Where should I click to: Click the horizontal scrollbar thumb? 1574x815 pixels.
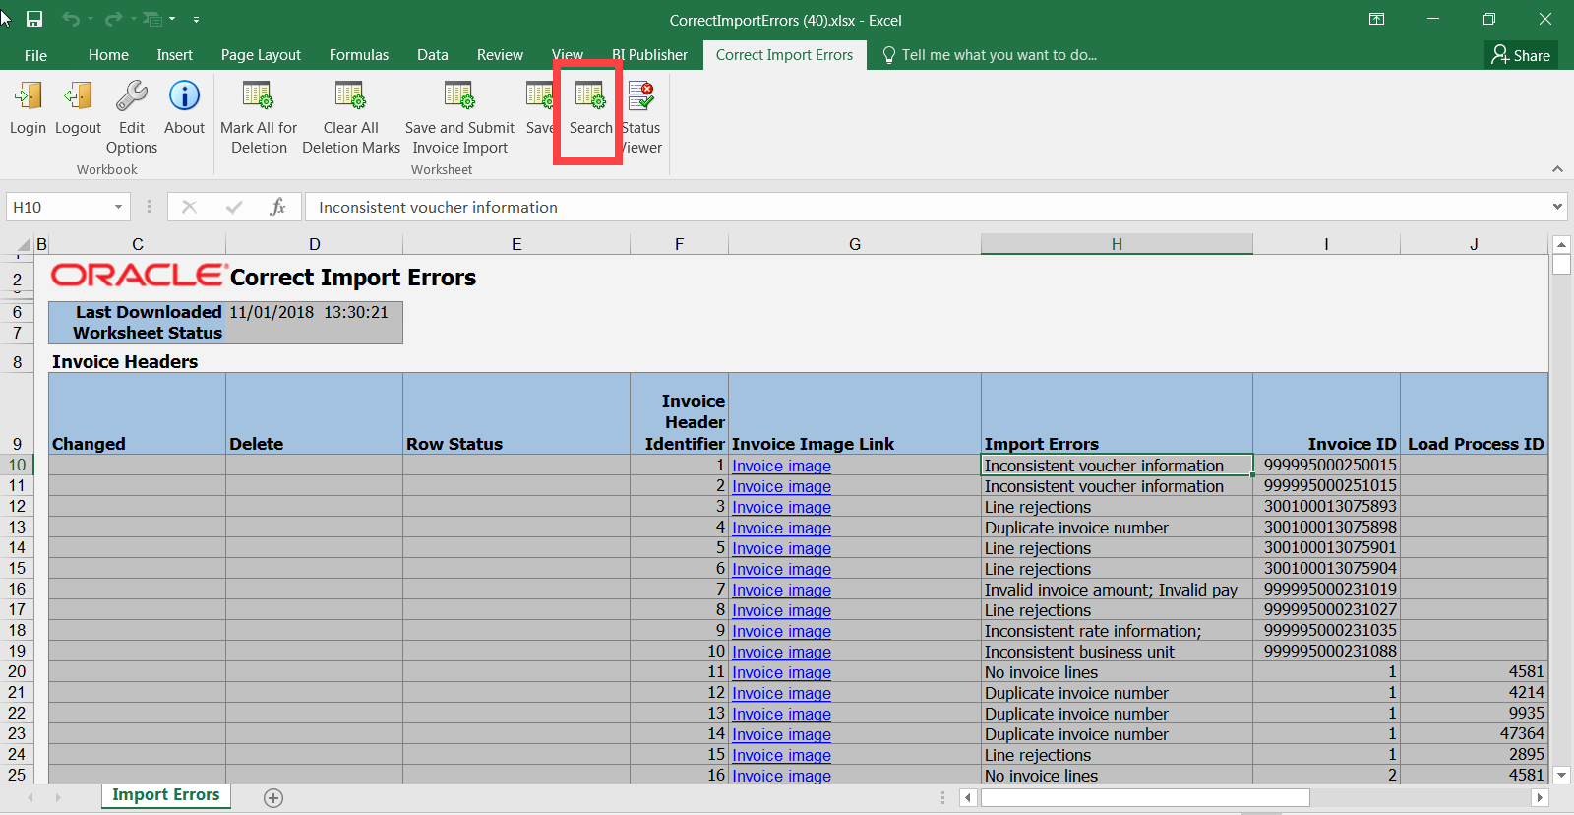tap(1143, 797)
